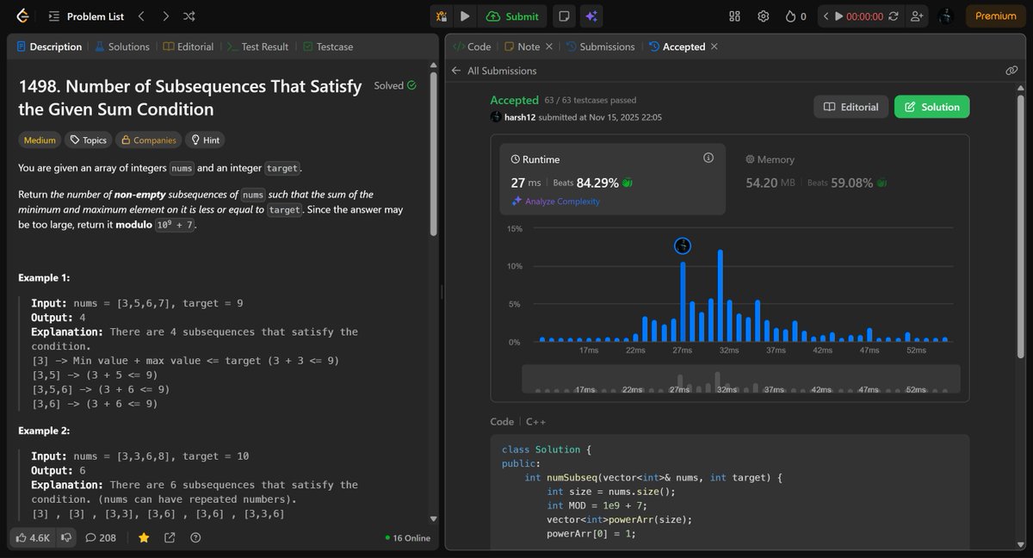1033x558 pixels.
Task: Click the avatar marker on the chart
Action: pyautogui.click(x=683, y=246)
